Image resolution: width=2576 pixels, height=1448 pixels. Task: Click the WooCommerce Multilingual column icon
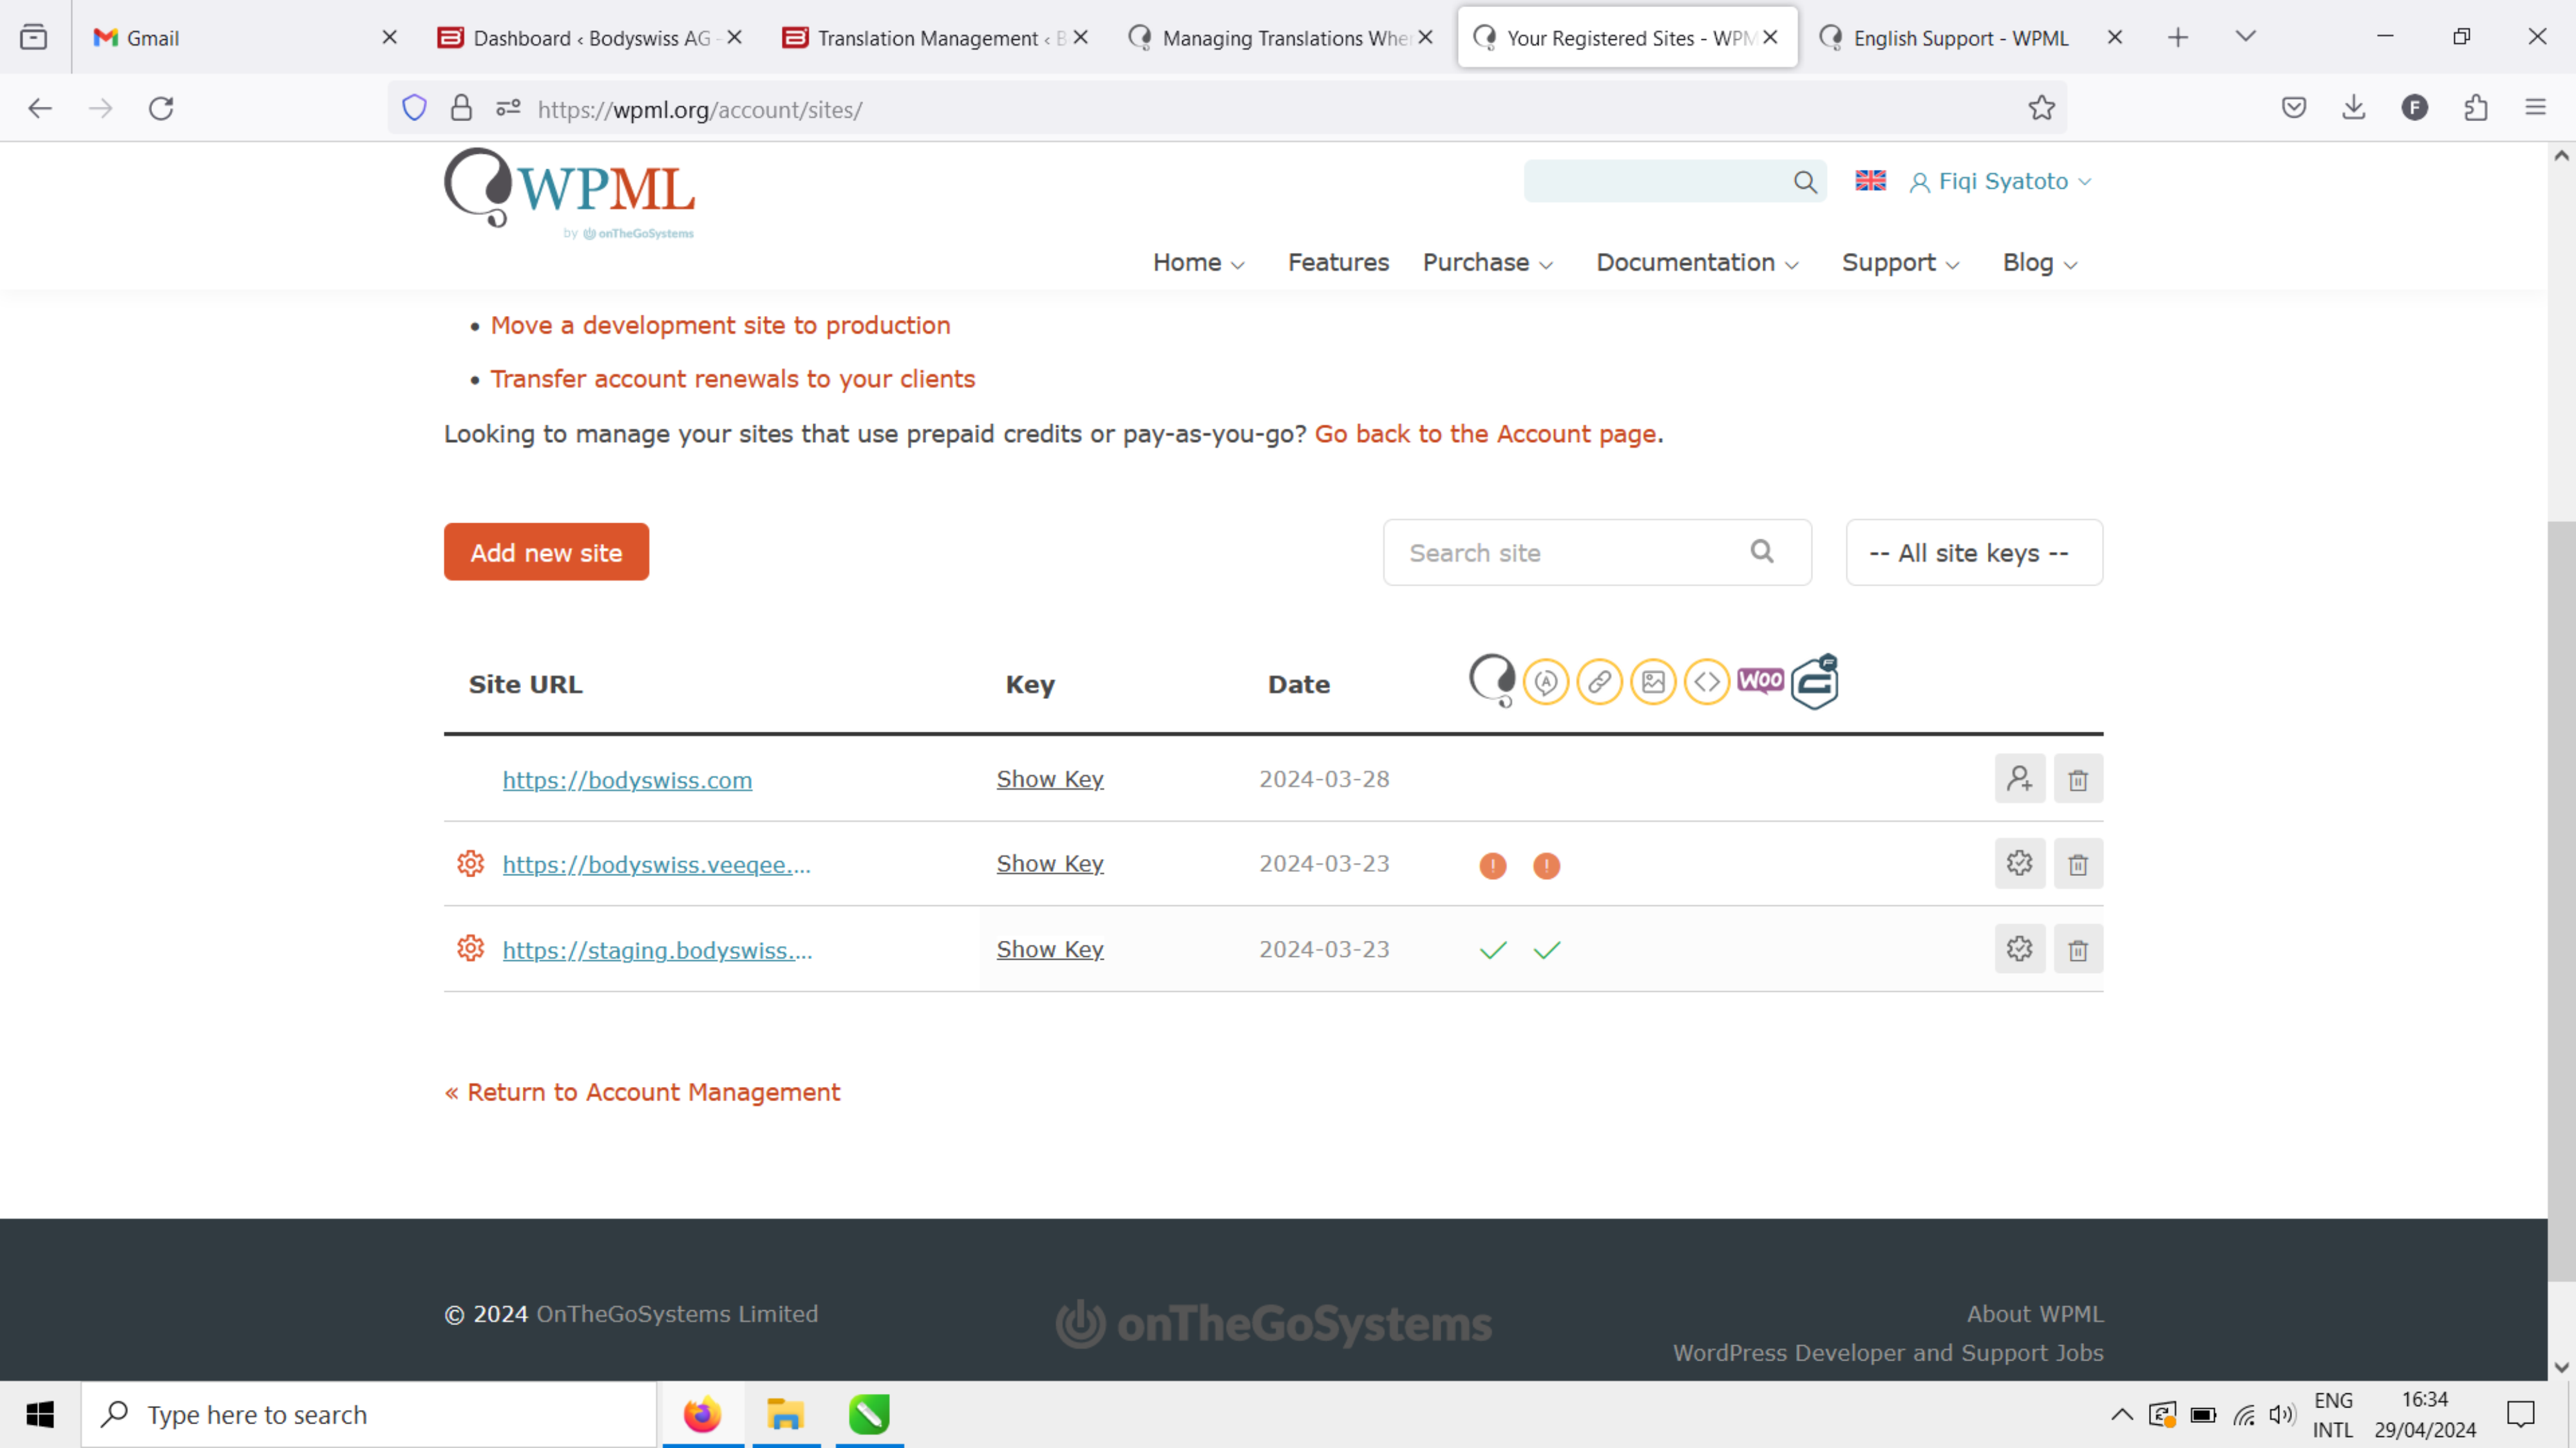click(1760, 680)
